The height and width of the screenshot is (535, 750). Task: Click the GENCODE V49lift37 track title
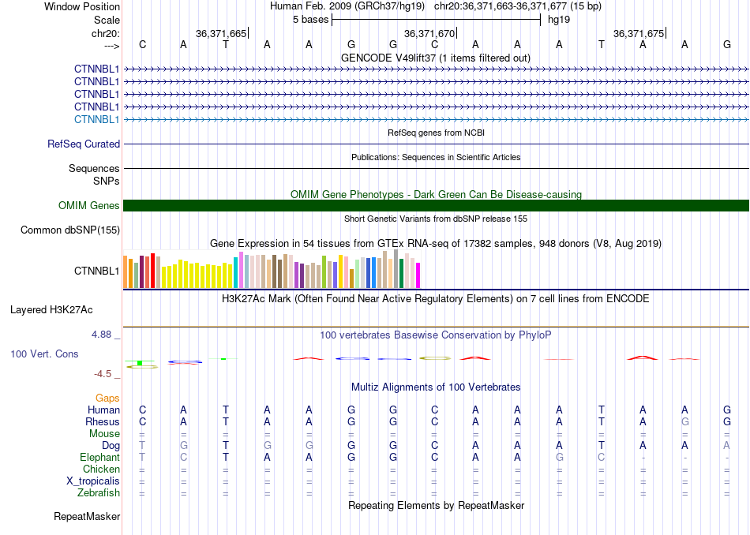point(436,58)
